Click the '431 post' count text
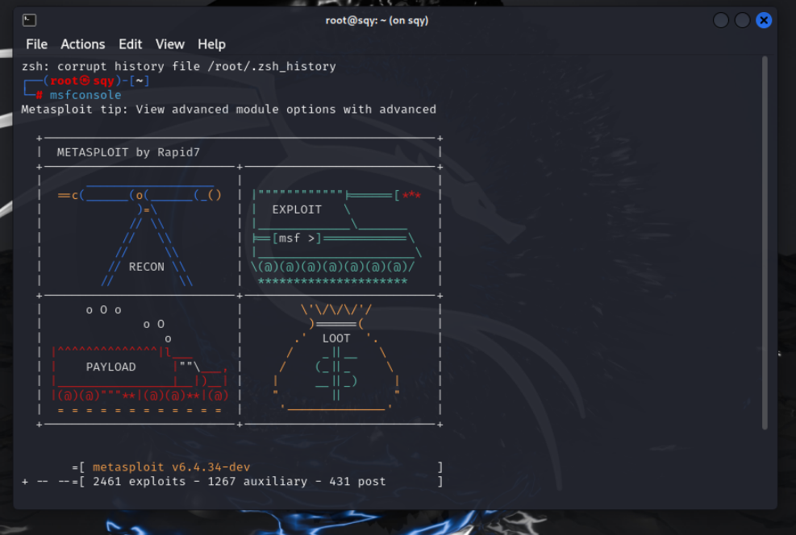 coord(357,481)
